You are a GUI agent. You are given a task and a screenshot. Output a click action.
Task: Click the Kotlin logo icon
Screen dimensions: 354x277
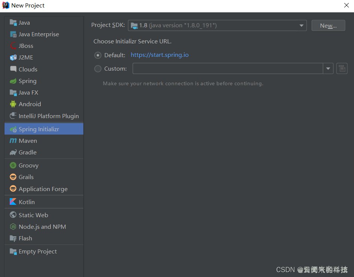(13, 202)
